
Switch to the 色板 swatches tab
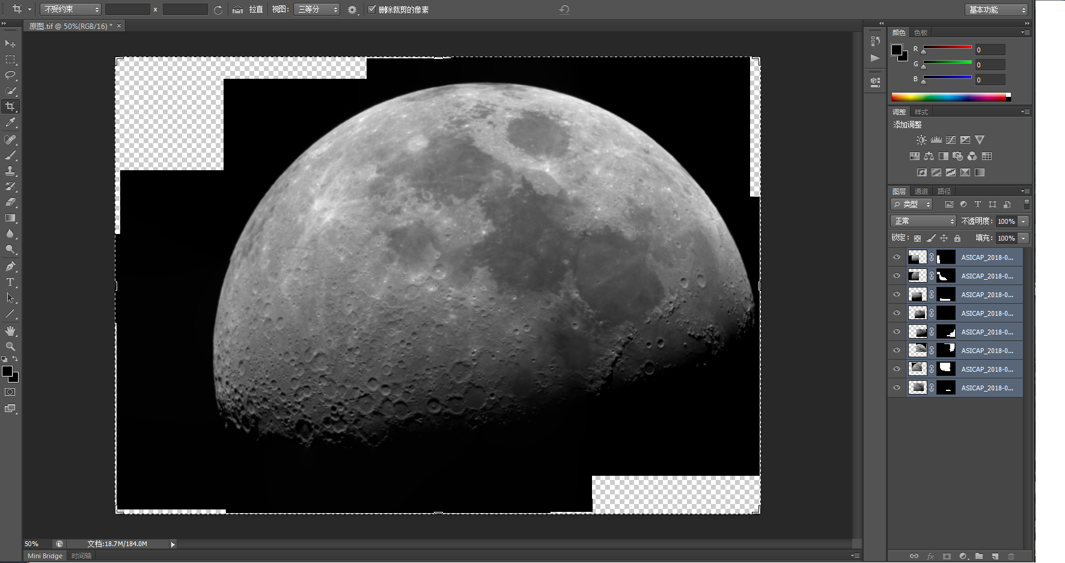(x=921, y=32)
